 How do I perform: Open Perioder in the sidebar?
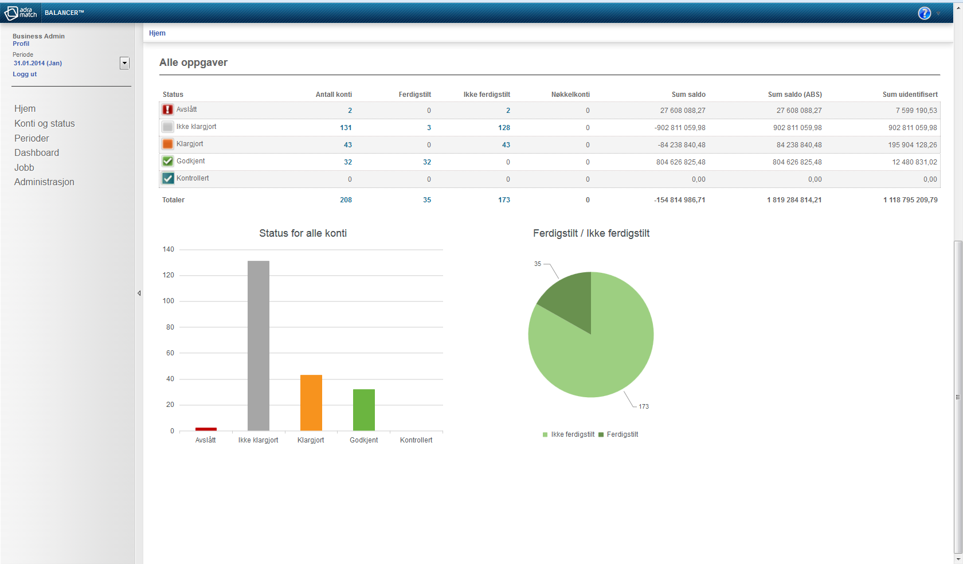coord(32,139)
